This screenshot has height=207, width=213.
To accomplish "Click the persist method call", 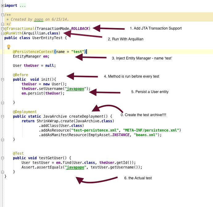I will 35,93.
